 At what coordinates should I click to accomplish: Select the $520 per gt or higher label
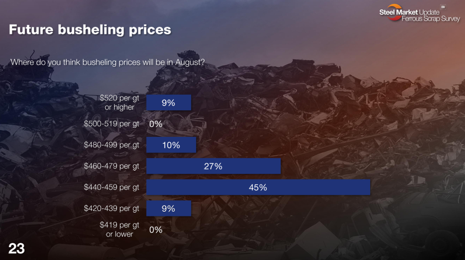click(119, 102)
